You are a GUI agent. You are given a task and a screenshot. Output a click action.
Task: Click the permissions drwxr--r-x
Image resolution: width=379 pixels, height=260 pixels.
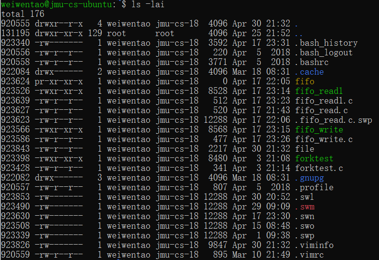(59, 24)
